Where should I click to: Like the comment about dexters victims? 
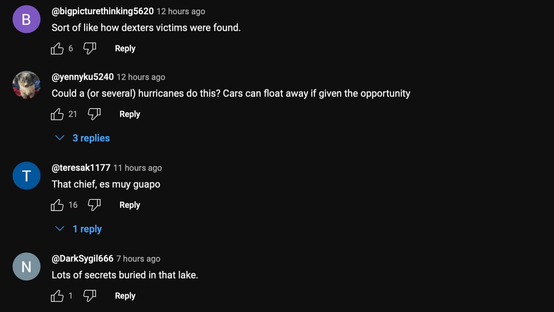pyautogui.click(x=57, y=49)
